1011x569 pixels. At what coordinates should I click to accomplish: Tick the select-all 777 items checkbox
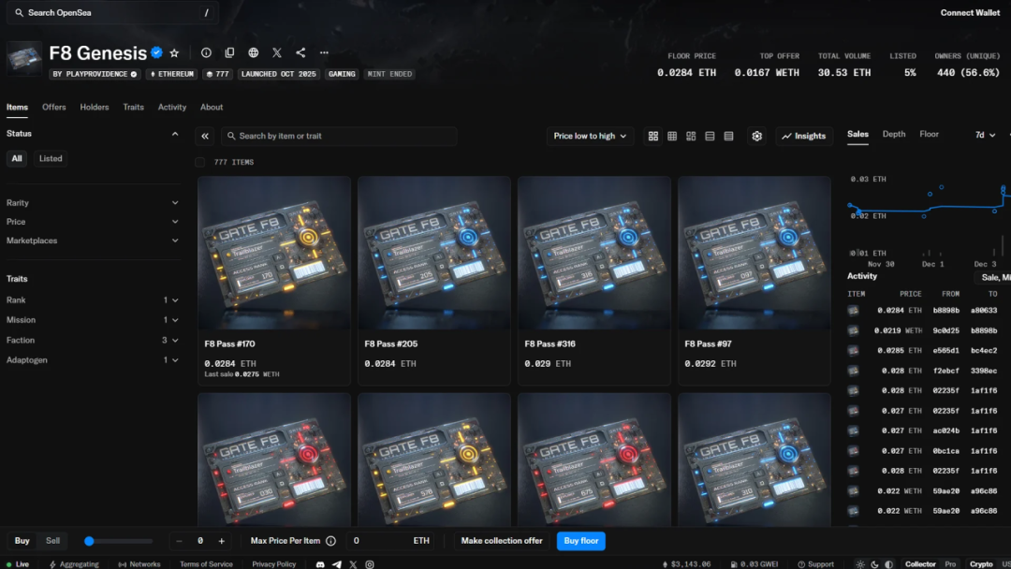(200, 163)
